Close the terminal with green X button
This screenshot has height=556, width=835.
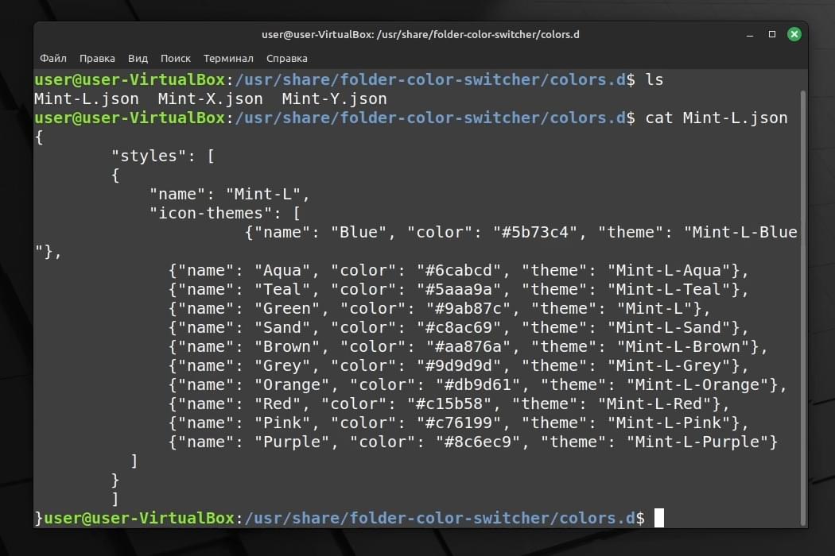(794, 35)
